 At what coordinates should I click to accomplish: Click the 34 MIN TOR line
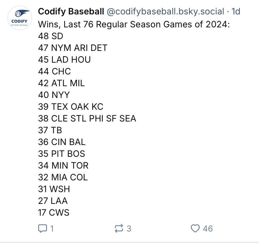tap(63, 165)
